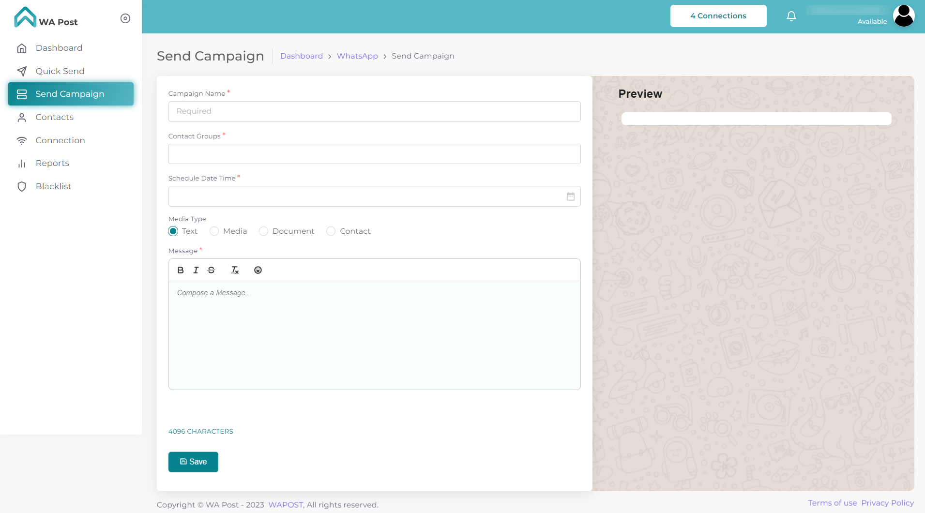Apply italic formatting in message toolbar

pyautogui.click(x=196, y=270)
